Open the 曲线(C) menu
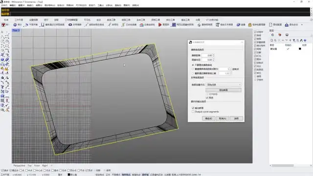This screenshot has height=176, width=313. [30, 5]
